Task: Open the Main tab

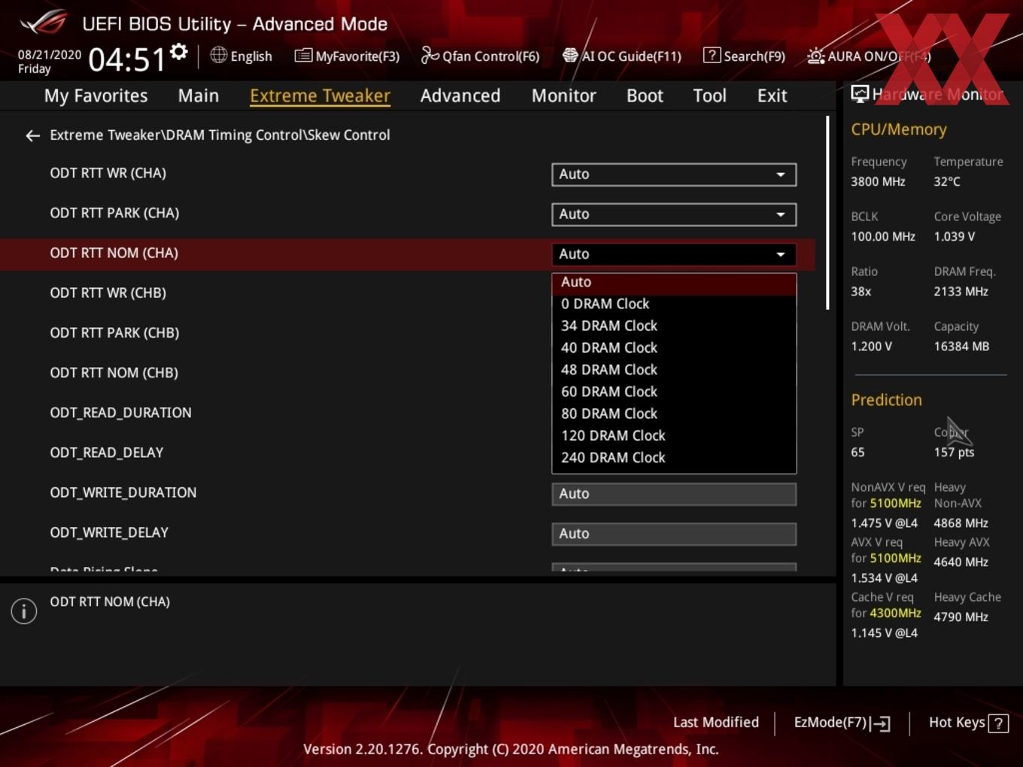Action: coord(199,95)
